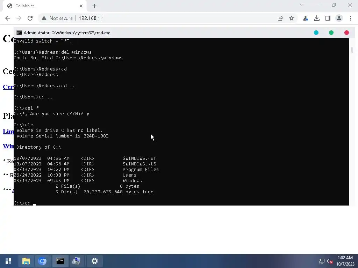Image resolution: width=358 pixels, height=268 pixels.
Task: Open the network tray icon
Action: tap(322, 261)
